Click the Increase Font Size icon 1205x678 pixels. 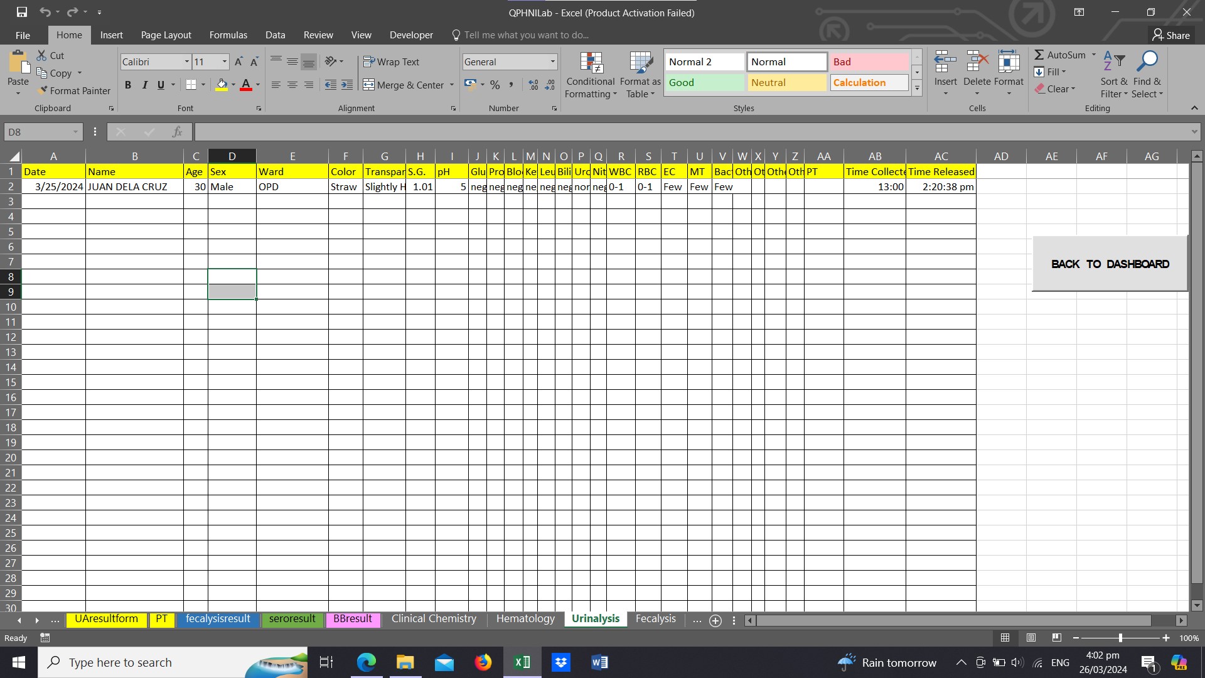[x=238, y=62]
